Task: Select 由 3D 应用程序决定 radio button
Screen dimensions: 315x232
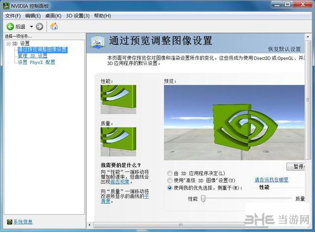Action: pyautogui.click(x=170, y=173)
